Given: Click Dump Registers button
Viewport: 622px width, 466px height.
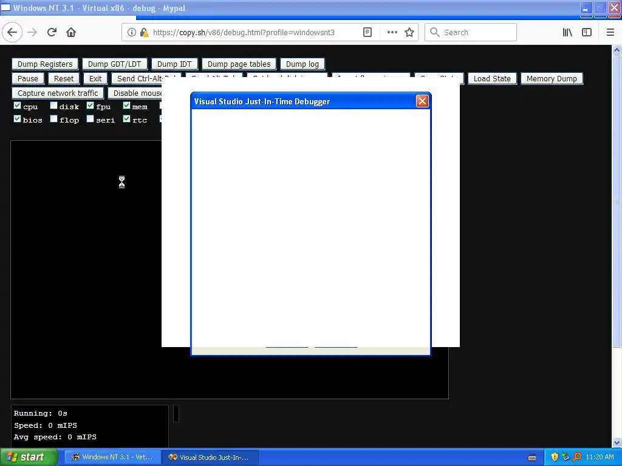Looking at the screenshot, I should pyautogui.click(x=45, y=64).
